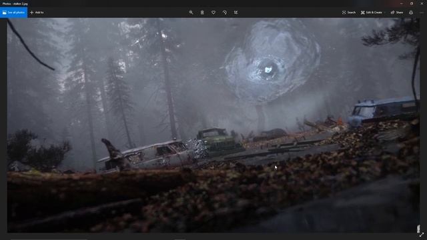The width and height of the screenshot is (427, 240).
Task: Delete the photo with trash icon
Action: pos(202,13)
